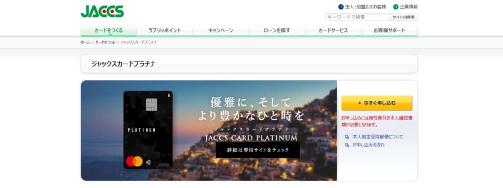The width and height of the screenshot is (503, 188).
Task: Click green arrow icon beside 企業情報
Action: pyautogui.click(x=395, y=7)
